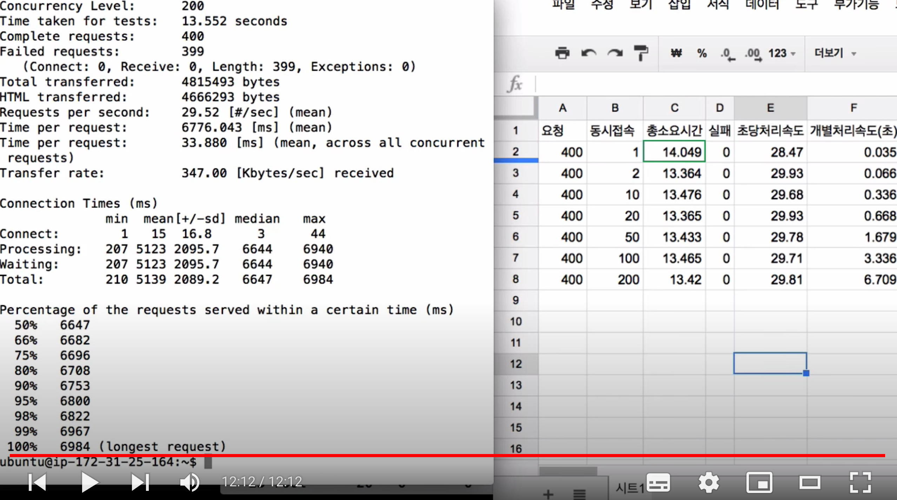Screen dimensions: 897x500
Task: Select the paint format roller icon
Action: (x=641, y=53)
